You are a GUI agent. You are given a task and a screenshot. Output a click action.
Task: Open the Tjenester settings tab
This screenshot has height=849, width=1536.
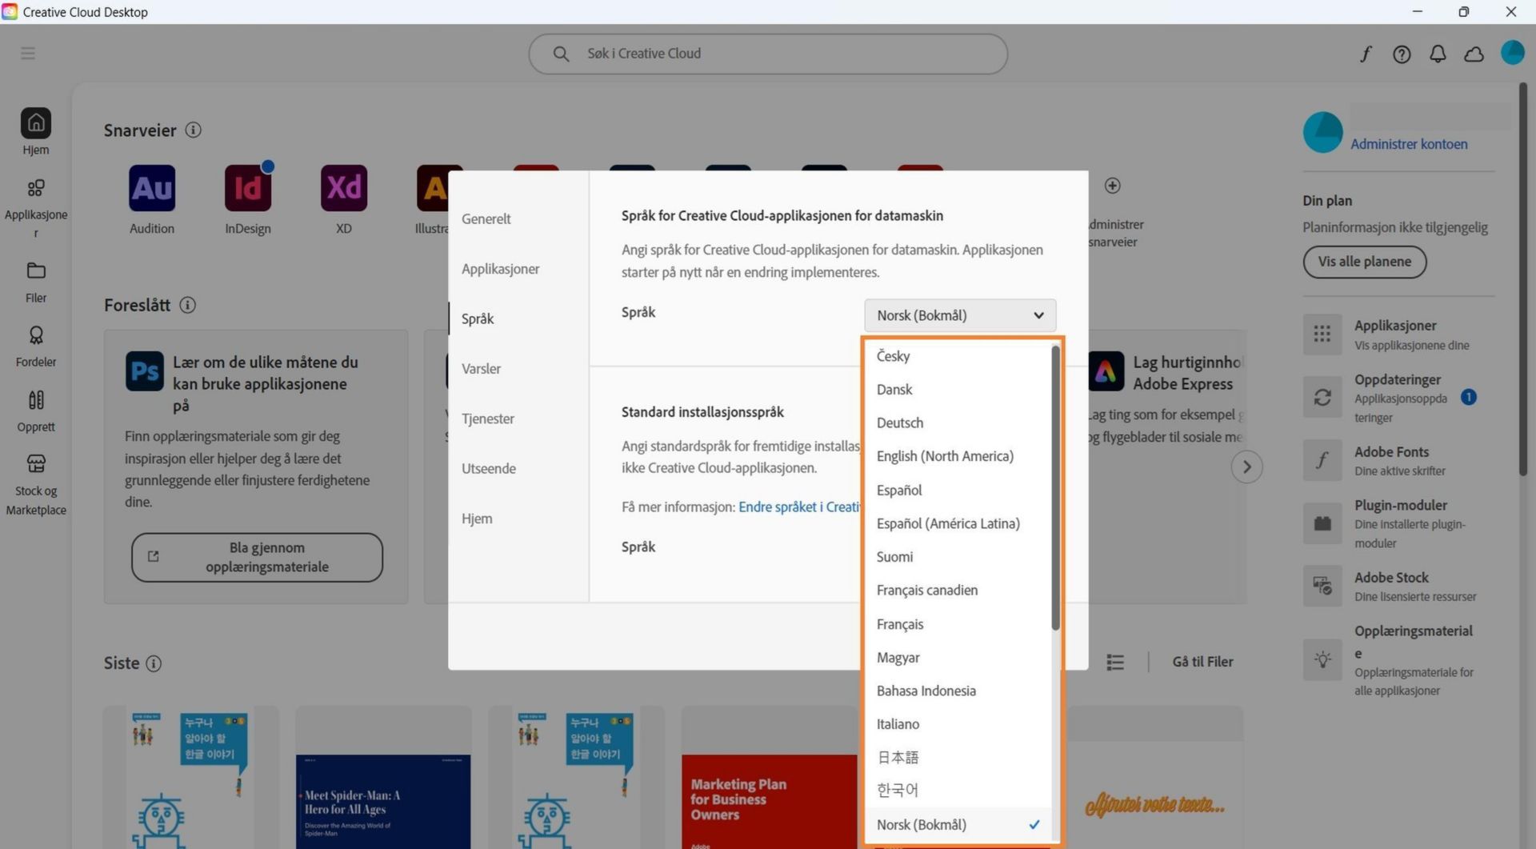pos(487,418)
